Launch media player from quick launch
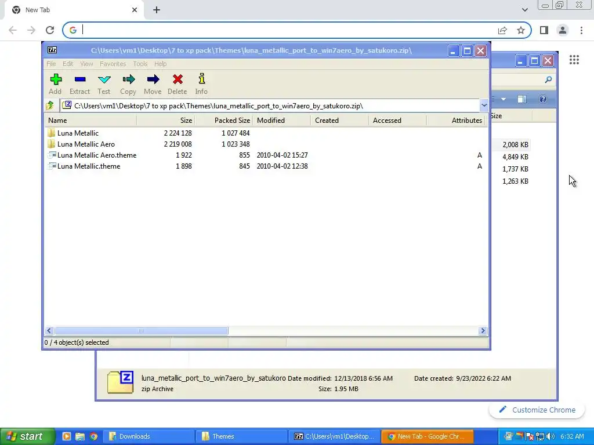Screen dimensions: 594x445 tap(66, 436)
